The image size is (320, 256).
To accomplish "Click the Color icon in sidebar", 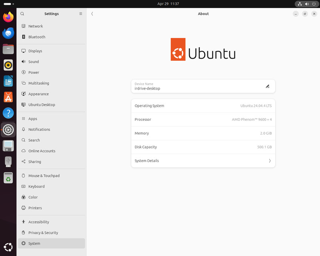I will point(24,197).
